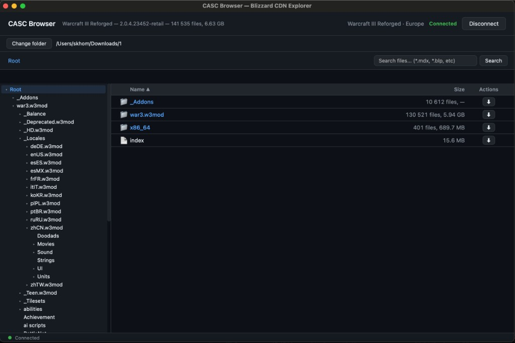Collapse the zhCN.w3mod tree node arrow

tap(27, 228)
